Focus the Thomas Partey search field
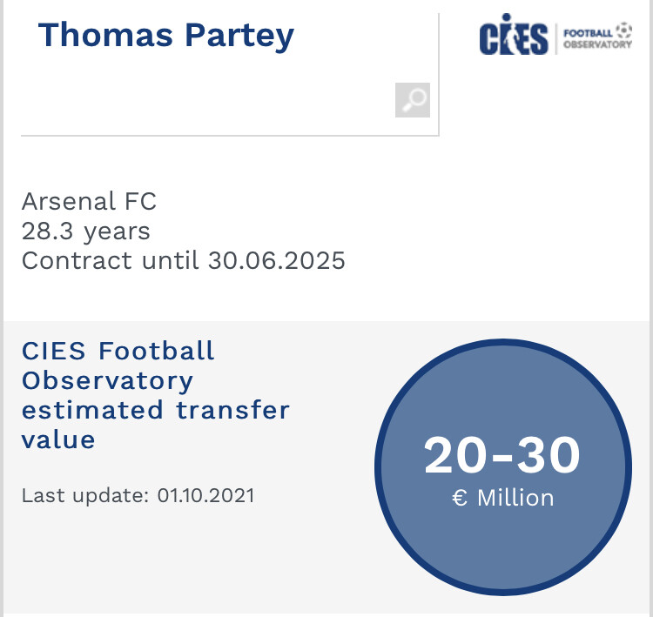 [x=230, y=74]
